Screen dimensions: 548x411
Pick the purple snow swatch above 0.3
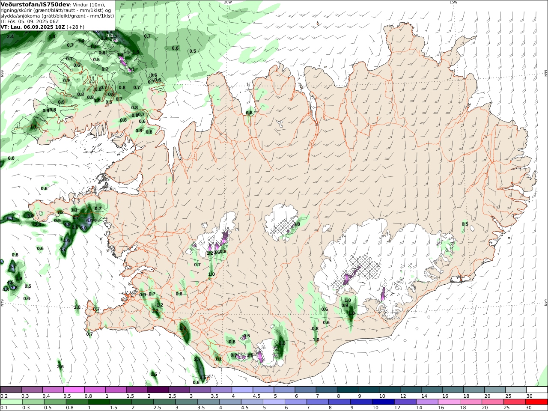click(32, 390)
